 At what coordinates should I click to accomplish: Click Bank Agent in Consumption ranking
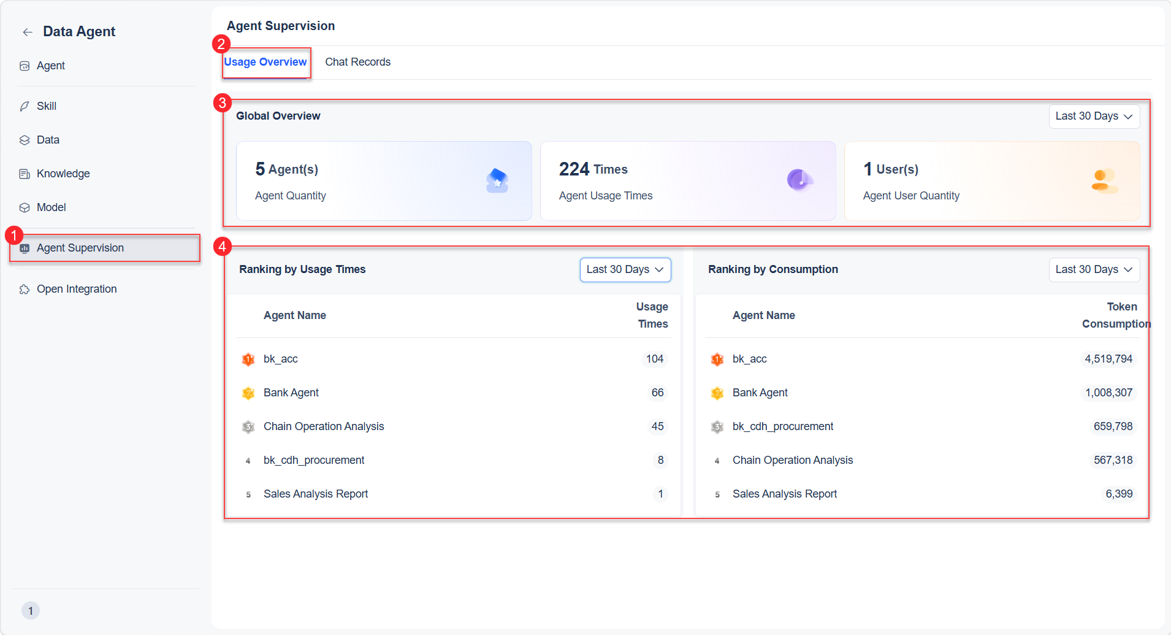760,393
